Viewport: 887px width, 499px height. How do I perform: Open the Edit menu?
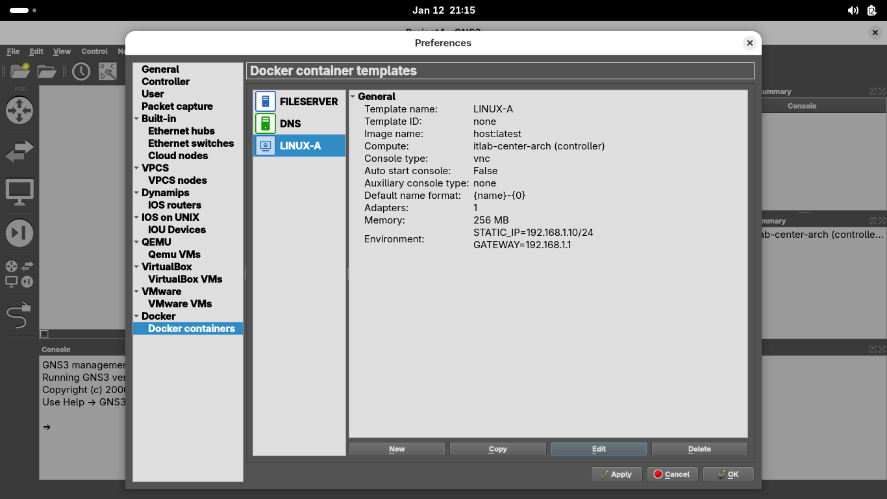tap(36, 51)
